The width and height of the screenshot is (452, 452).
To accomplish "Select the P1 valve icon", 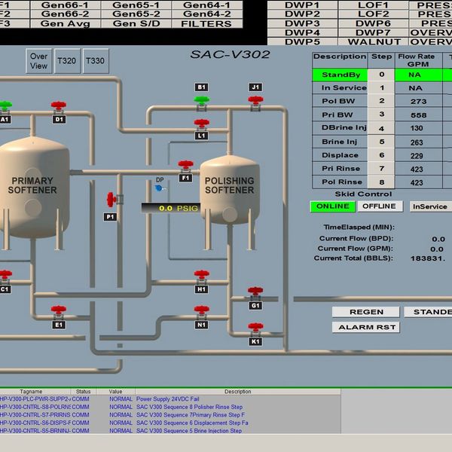I will pyautogui.click(x=111, y=199).
